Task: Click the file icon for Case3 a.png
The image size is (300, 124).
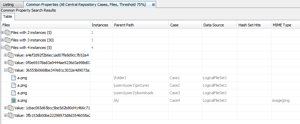Action: tap(14, 93)
